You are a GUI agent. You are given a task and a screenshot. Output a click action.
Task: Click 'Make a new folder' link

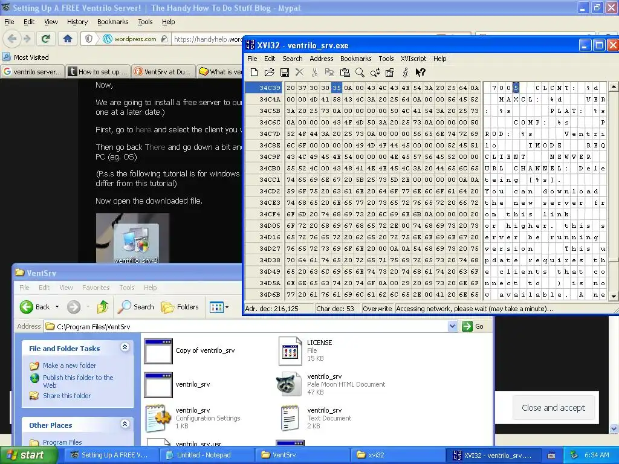pos(69,366)
